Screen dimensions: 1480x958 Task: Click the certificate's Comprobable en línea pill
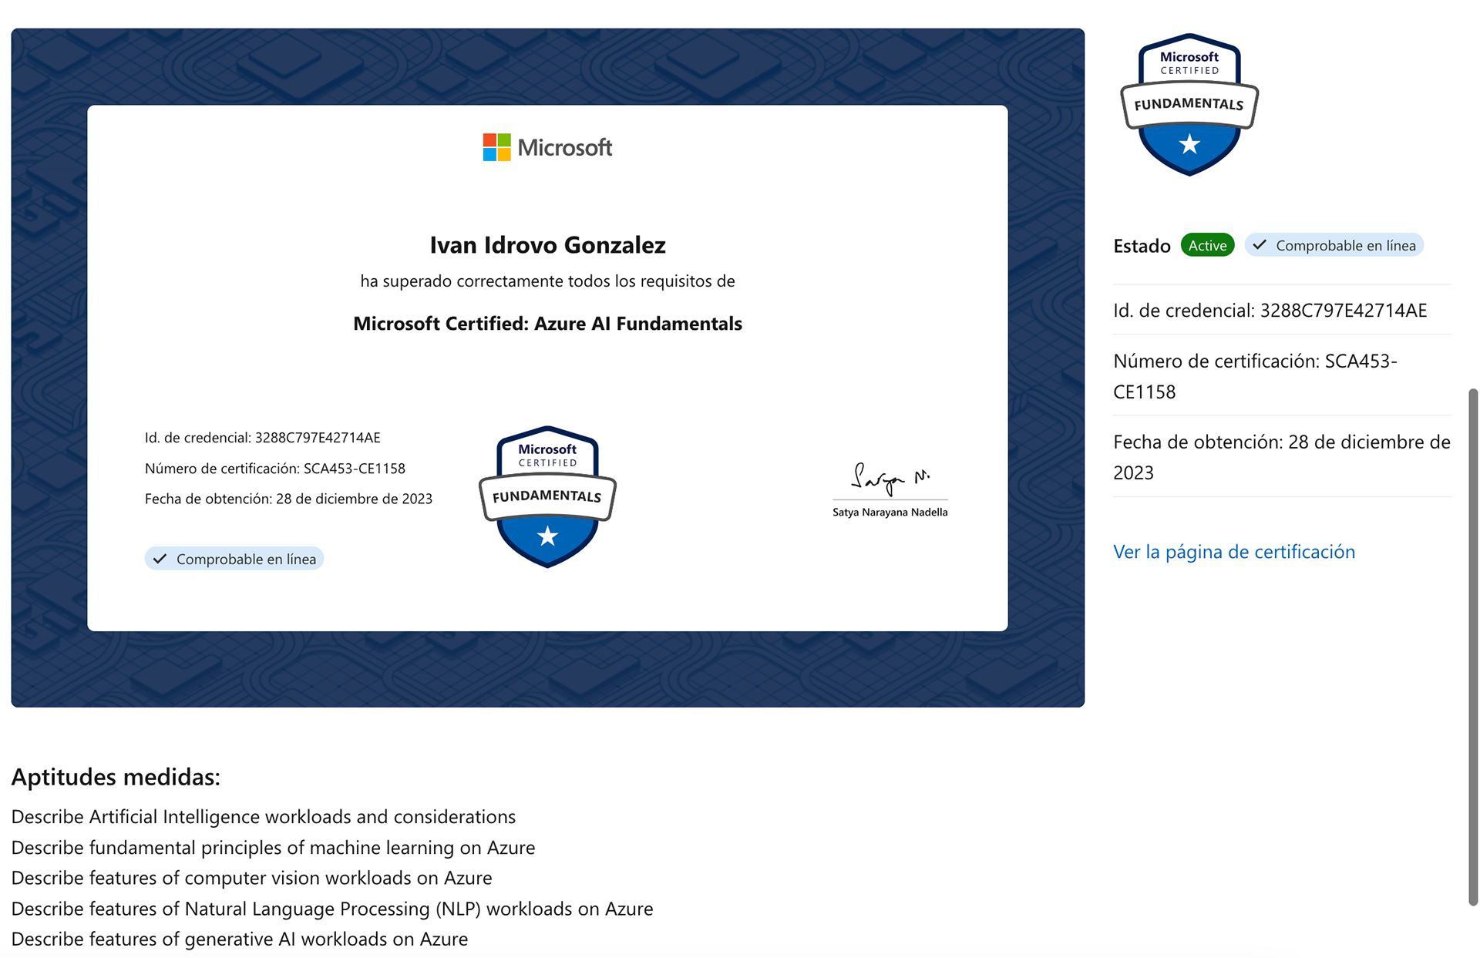234,559
